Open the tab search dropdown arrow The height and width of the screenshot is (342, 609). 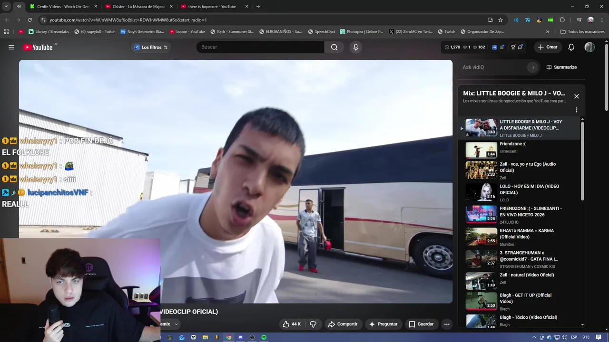tap(6, 7)
